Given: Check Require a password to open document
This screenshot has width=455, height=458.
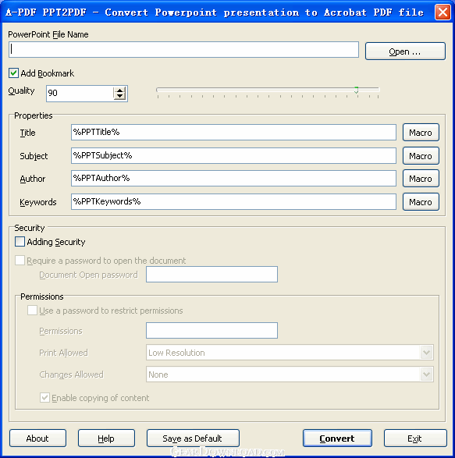Looking at the screenshot, I should click(20, 261).
